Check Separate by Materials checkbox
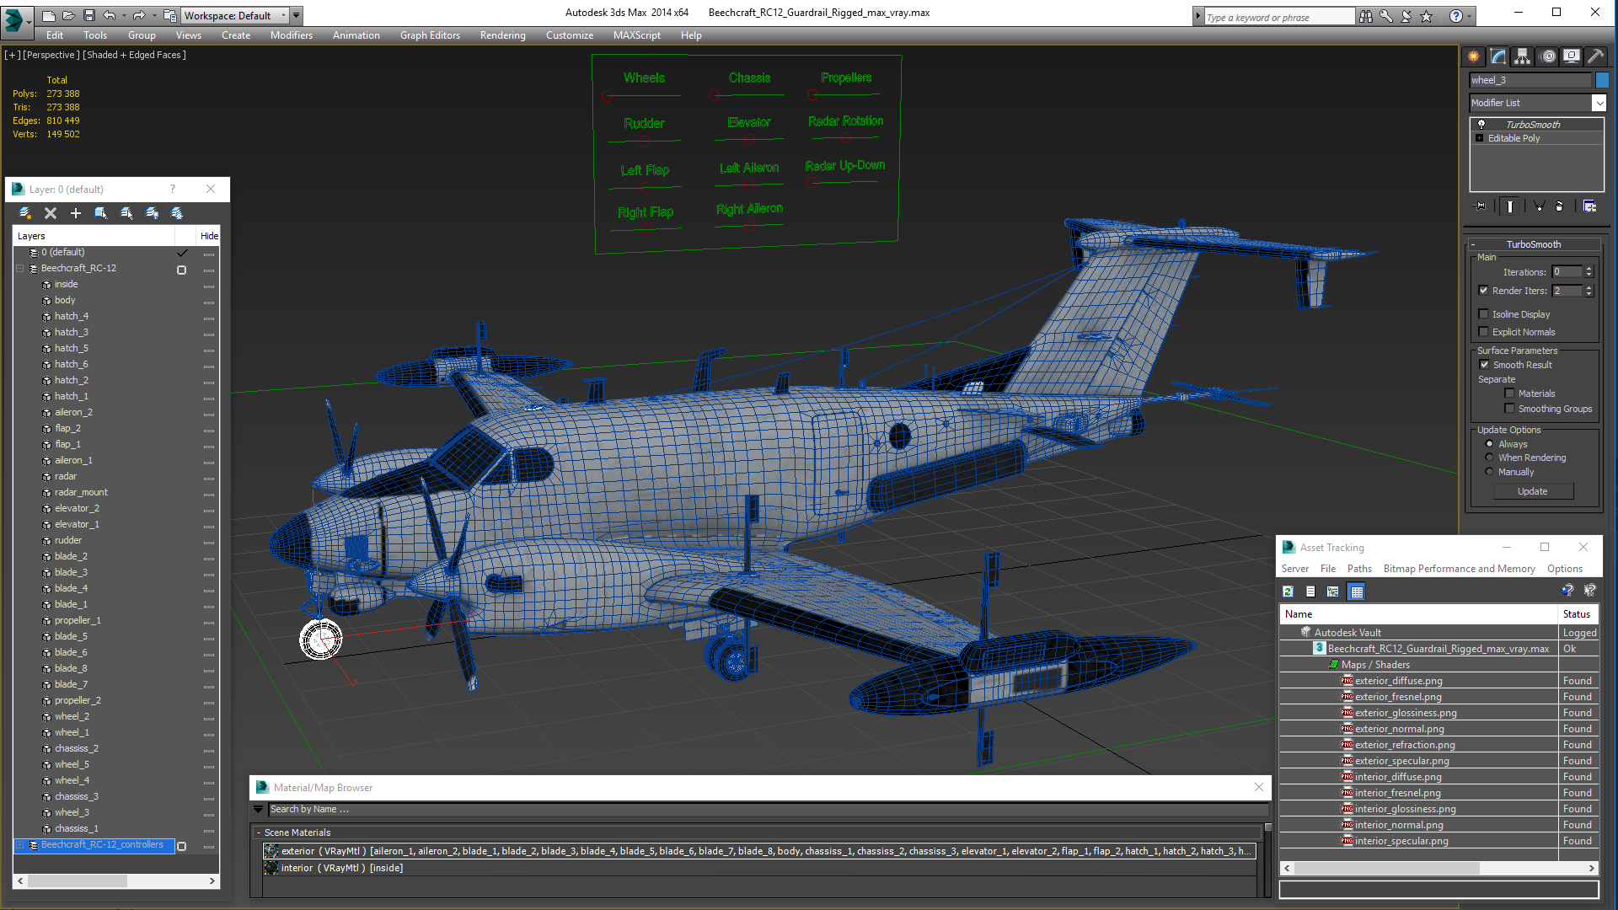This screenshot has height=910, width=1618. pos(1509,393)
